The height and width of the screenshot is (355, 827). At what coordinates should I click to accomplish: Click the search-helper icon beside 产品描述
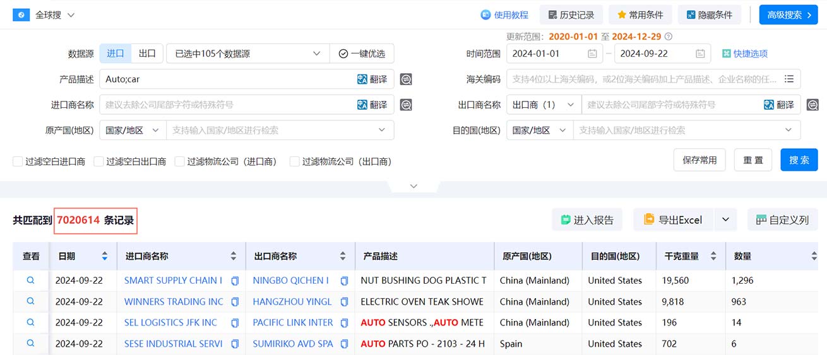point(406,79)
